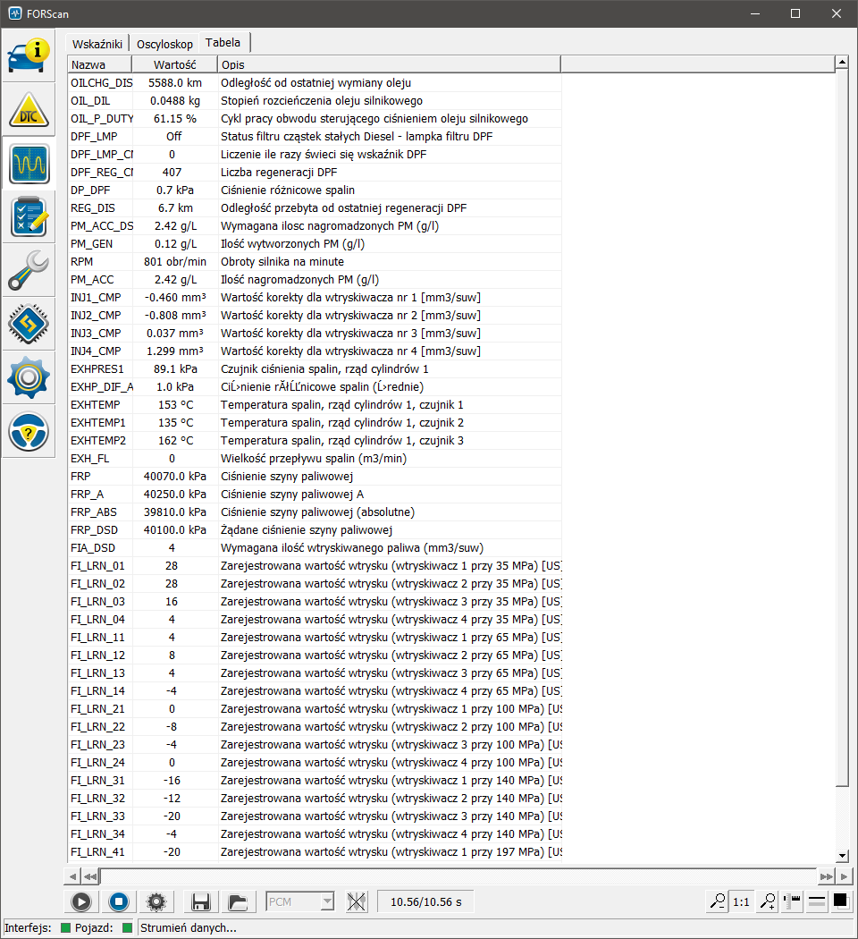The image size is (858, 939).
Task: Start data recording with play button
Action: (x=80, y=901)
